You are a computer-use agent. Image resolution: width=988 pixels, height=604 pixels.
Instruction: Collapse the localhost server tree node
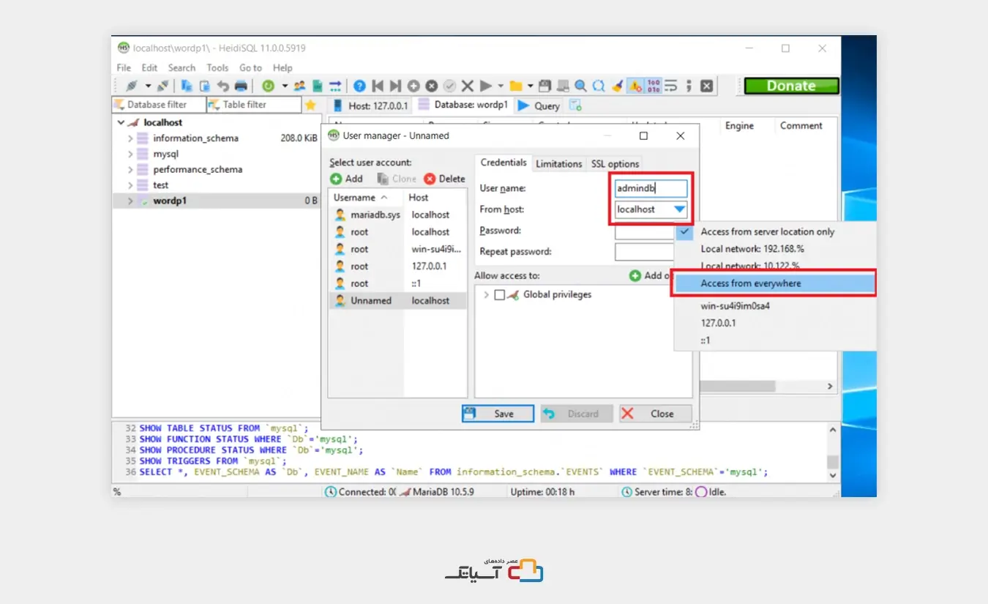121,123
